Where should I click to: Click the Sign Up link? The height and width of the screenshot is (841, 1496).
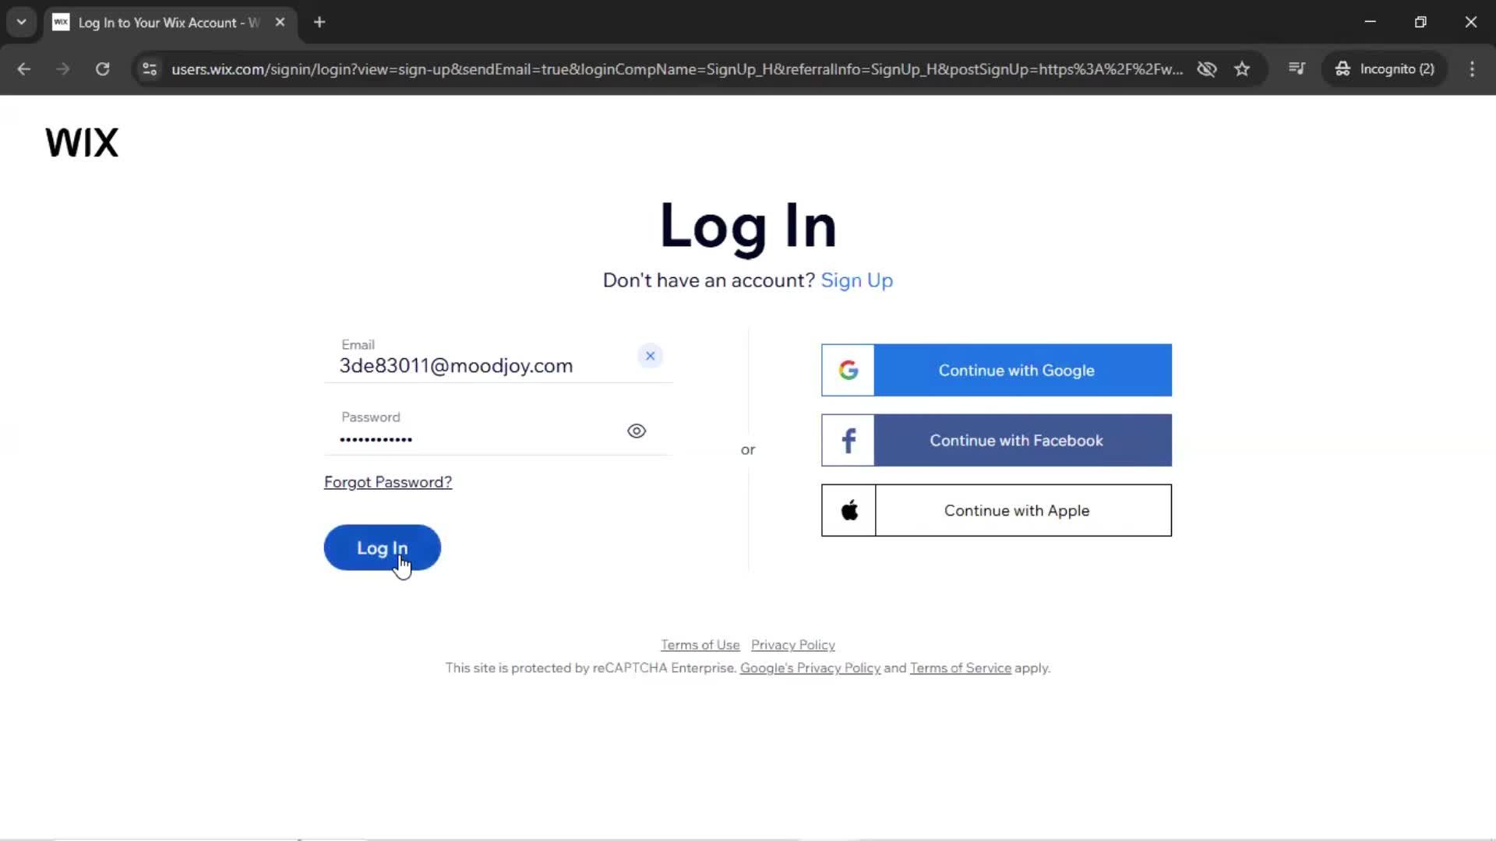pos(856,280)
